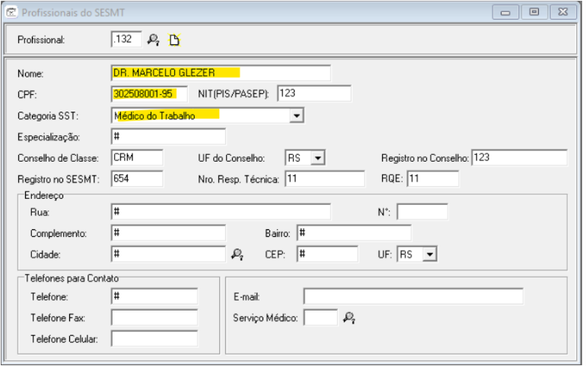Click the RQE input field
586x366 pixels.
point(432,179)
